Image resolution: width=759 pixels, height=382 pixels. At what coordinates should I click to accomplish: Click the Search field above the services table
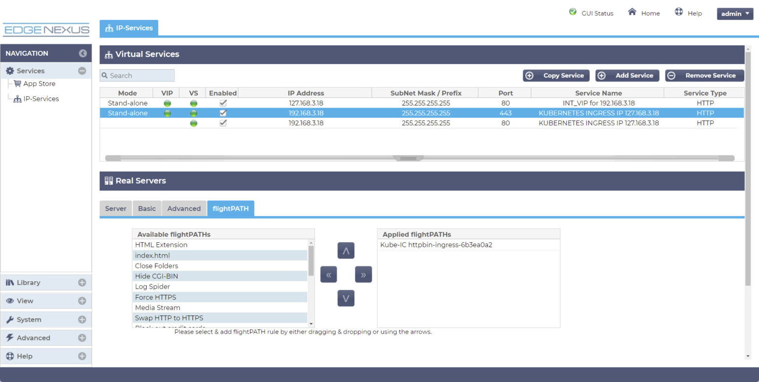[x=137, y=75]
